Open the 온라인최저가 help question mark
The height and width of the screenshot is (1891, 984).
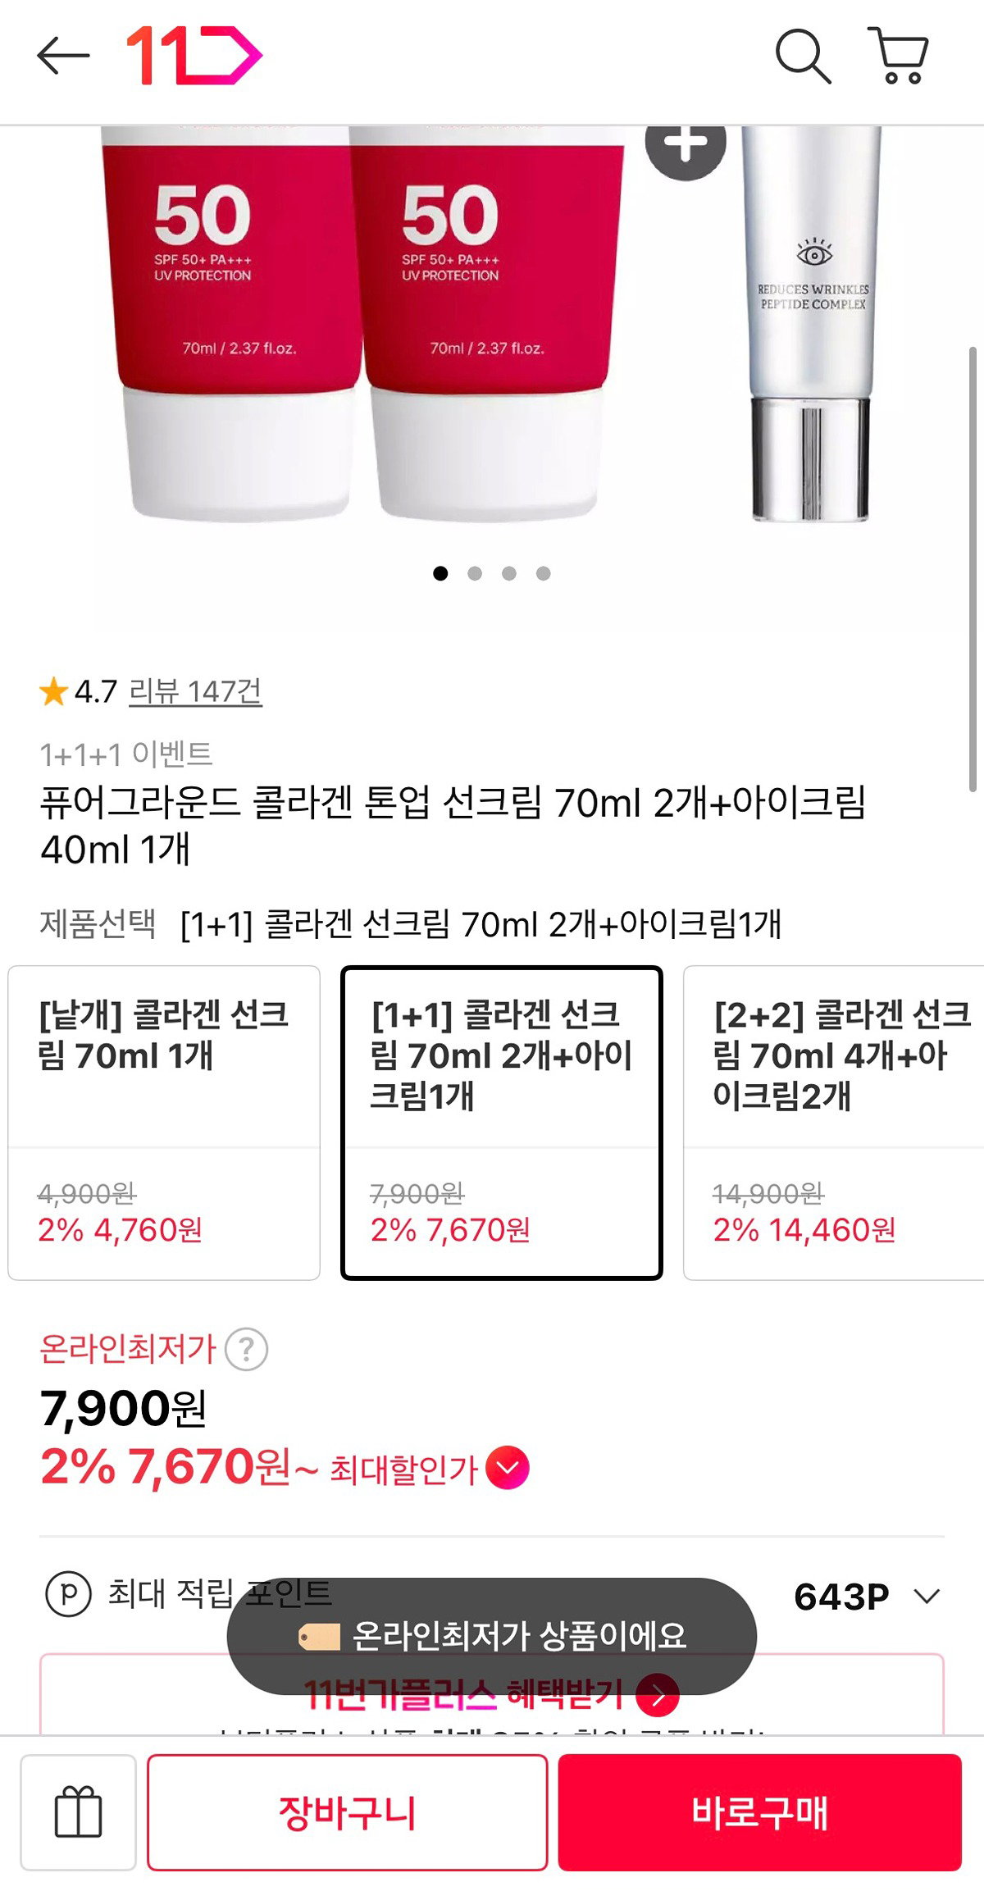(246, 1349)
